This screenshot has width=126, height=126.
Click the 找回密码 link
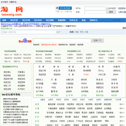122,8
